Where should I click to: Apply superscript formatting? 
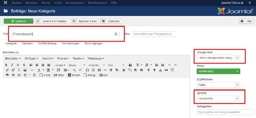click(x=80, y=70)
